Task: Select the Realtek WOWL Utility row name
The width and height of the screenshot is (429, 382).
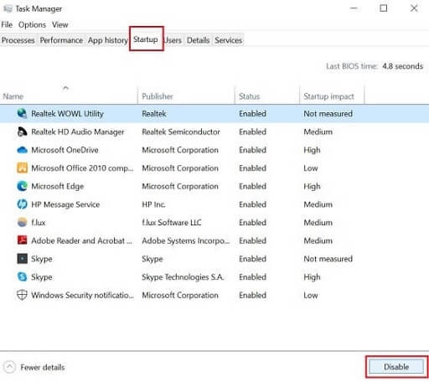Action: [67, 114]
